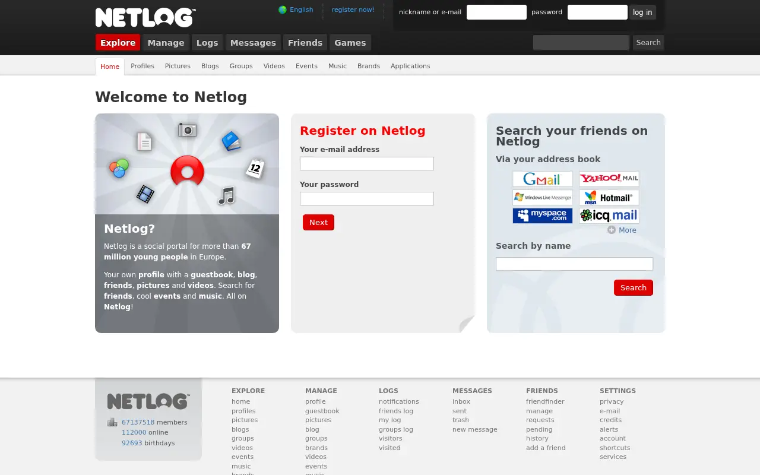Click the Netlog logo in the header
760x475 pixels.
145,18
